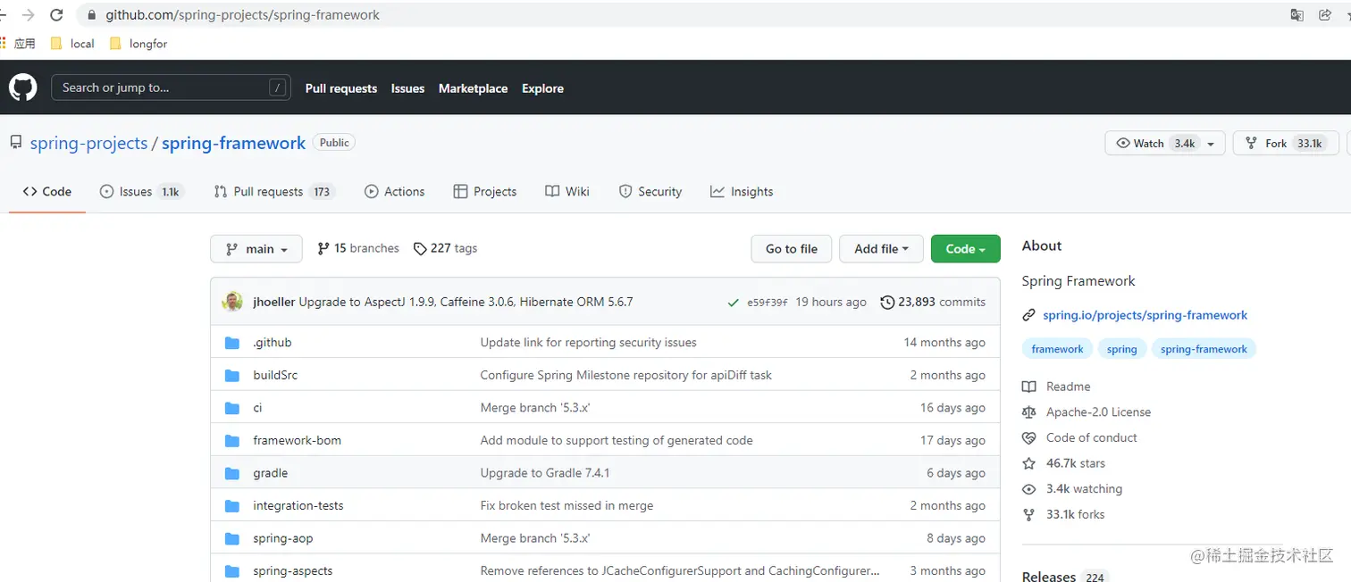The width and height of the screenshot is (1351, 582).
Task: Click the green commit status checkmark
Action: pos(734,303)
